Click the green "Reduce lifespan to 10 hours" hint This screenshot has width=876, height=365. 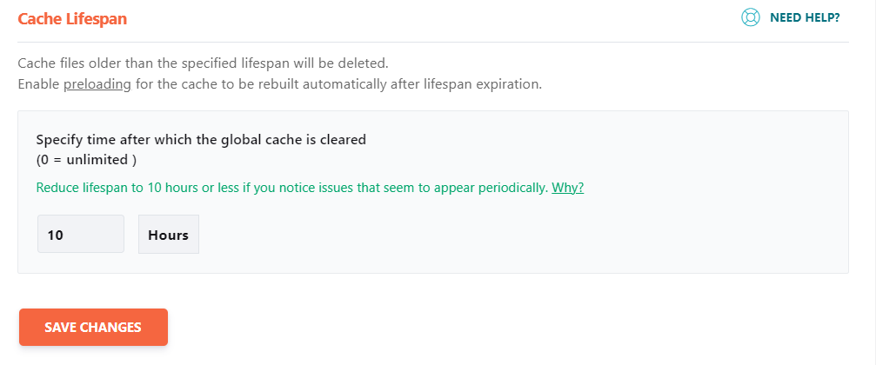tap(310, 188)
